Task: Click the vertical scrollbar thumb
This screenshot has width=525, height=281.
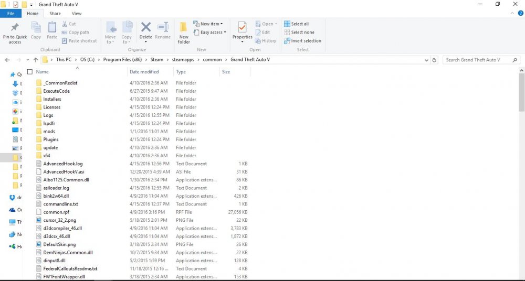Action: point(522,93)
